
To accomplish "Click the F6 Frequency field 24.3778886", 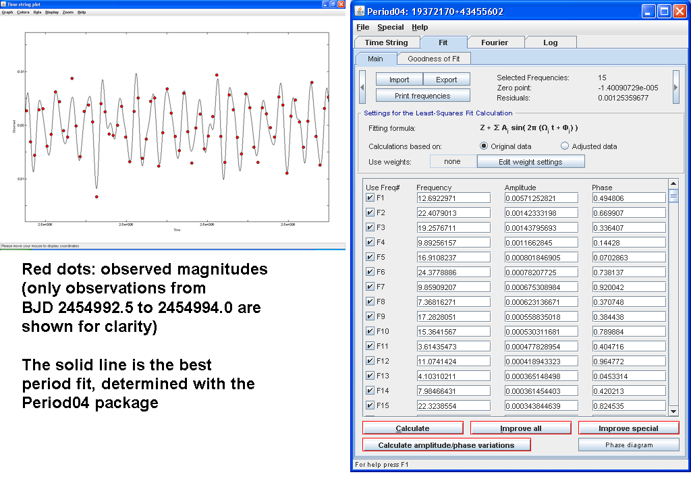I will tap(453, 273).
